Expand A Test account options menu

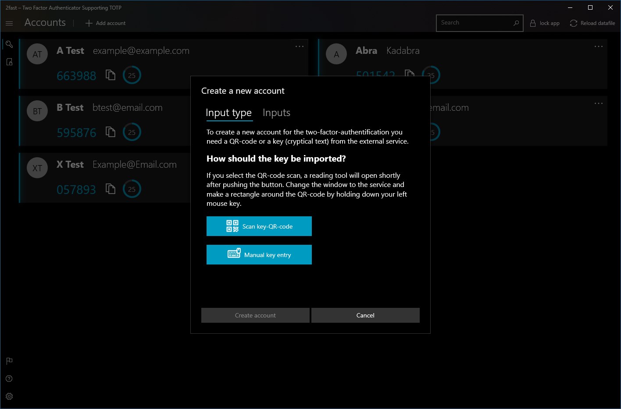click(300, 46)
